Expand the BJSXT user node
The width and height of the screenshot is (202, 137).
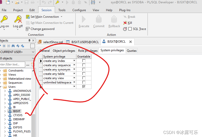[5, 111]
